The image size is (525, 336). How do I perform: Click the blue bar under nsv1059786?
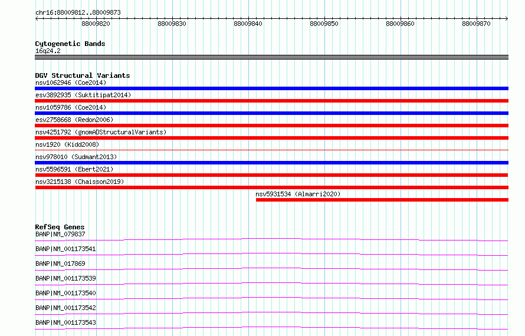(271, 113)
